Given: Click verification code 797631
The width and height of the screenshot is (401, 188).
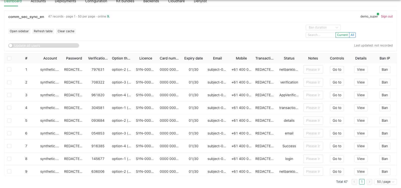Looking at the screenshot, I should pyautogui.click(x=98, y=69).
